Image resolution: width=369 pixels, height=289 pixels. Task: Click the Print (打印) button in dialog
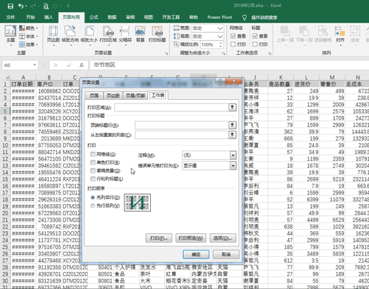159,238
